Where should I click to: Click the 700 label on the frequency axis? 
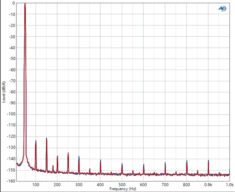165,185
